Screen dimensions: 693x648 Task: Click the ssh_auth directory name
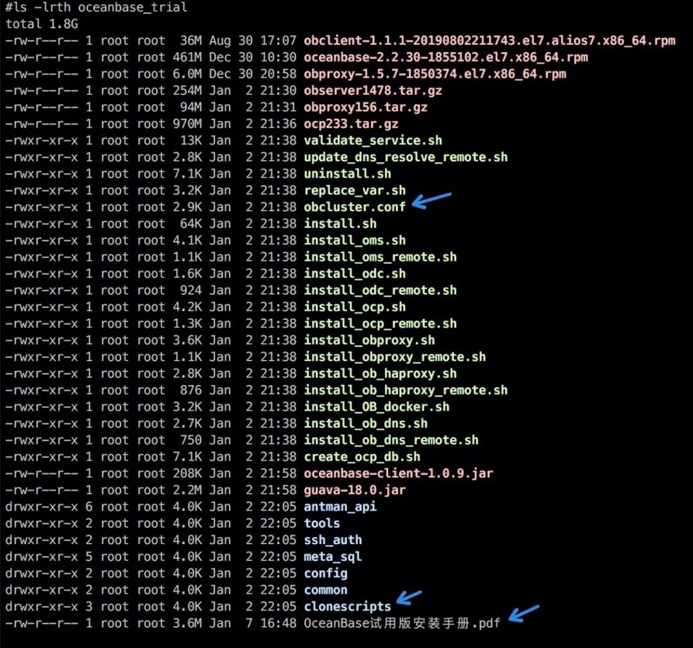tap(333, 540)
